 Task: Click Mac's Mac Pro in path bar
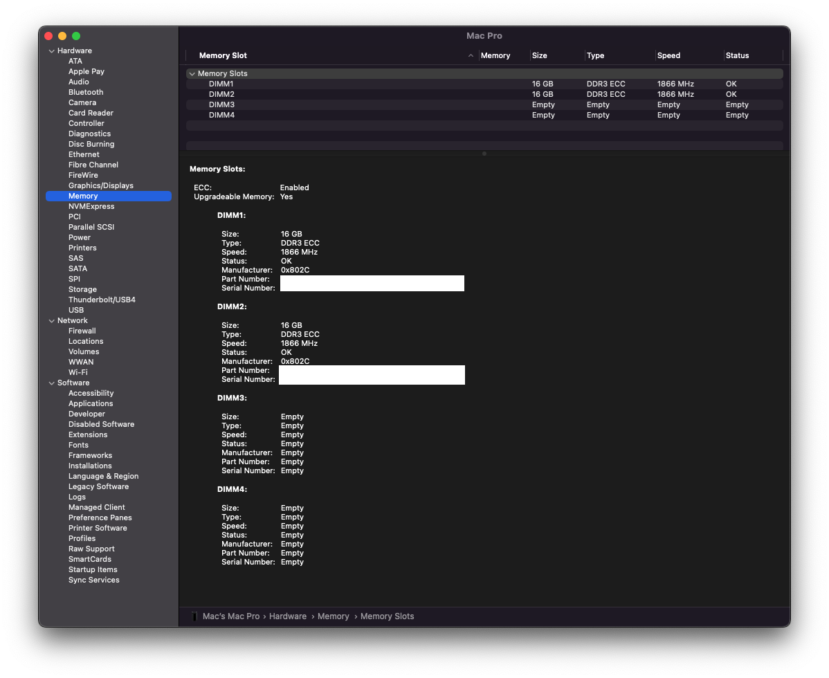231,616
